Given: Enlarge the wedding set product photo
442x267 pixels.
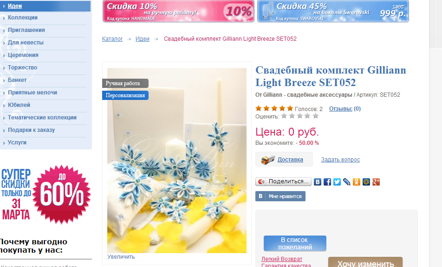Looking at the screenshot, I should 121,257.
